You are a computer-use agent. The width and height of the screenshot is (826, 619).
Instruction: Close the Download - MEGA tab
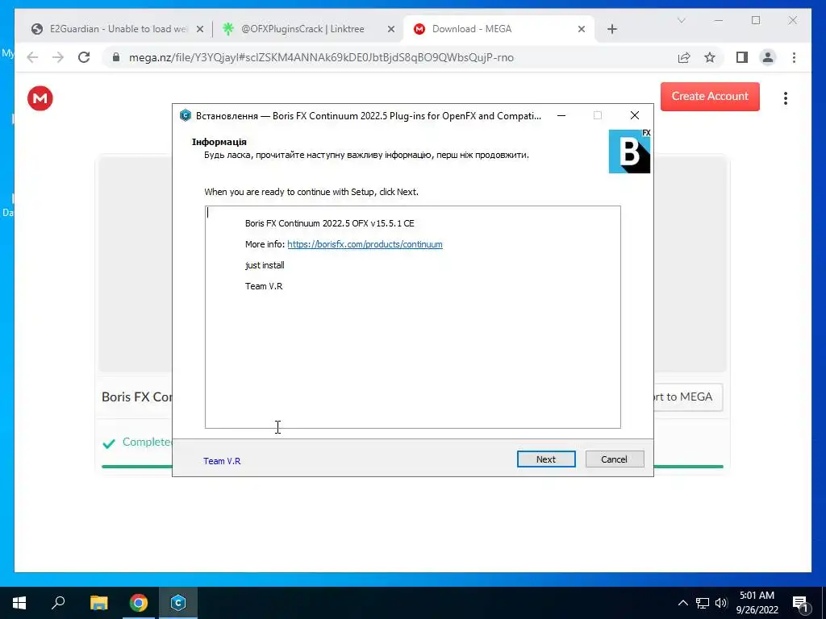click(582, 30)
